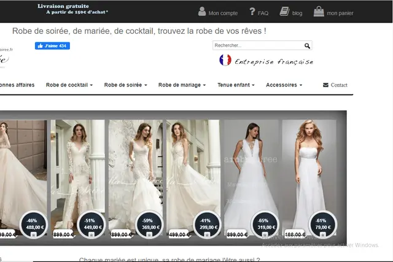
Task: Click the crossed-out 188,00 € price
Action: pos(295,235)
